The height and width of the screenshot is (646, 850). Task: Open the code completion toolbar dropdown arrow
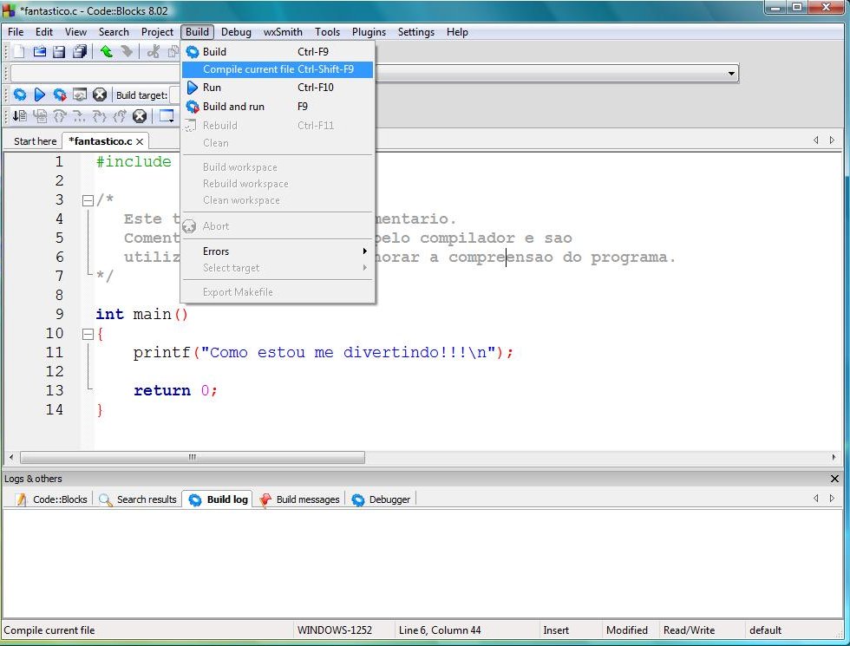pyautogui.click(x=731, y=73)
